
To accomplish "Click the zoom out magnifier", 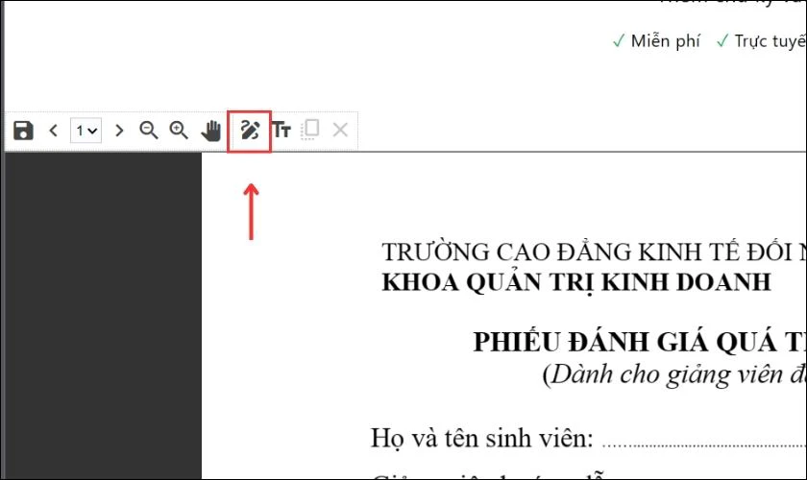I will [149, 131].
